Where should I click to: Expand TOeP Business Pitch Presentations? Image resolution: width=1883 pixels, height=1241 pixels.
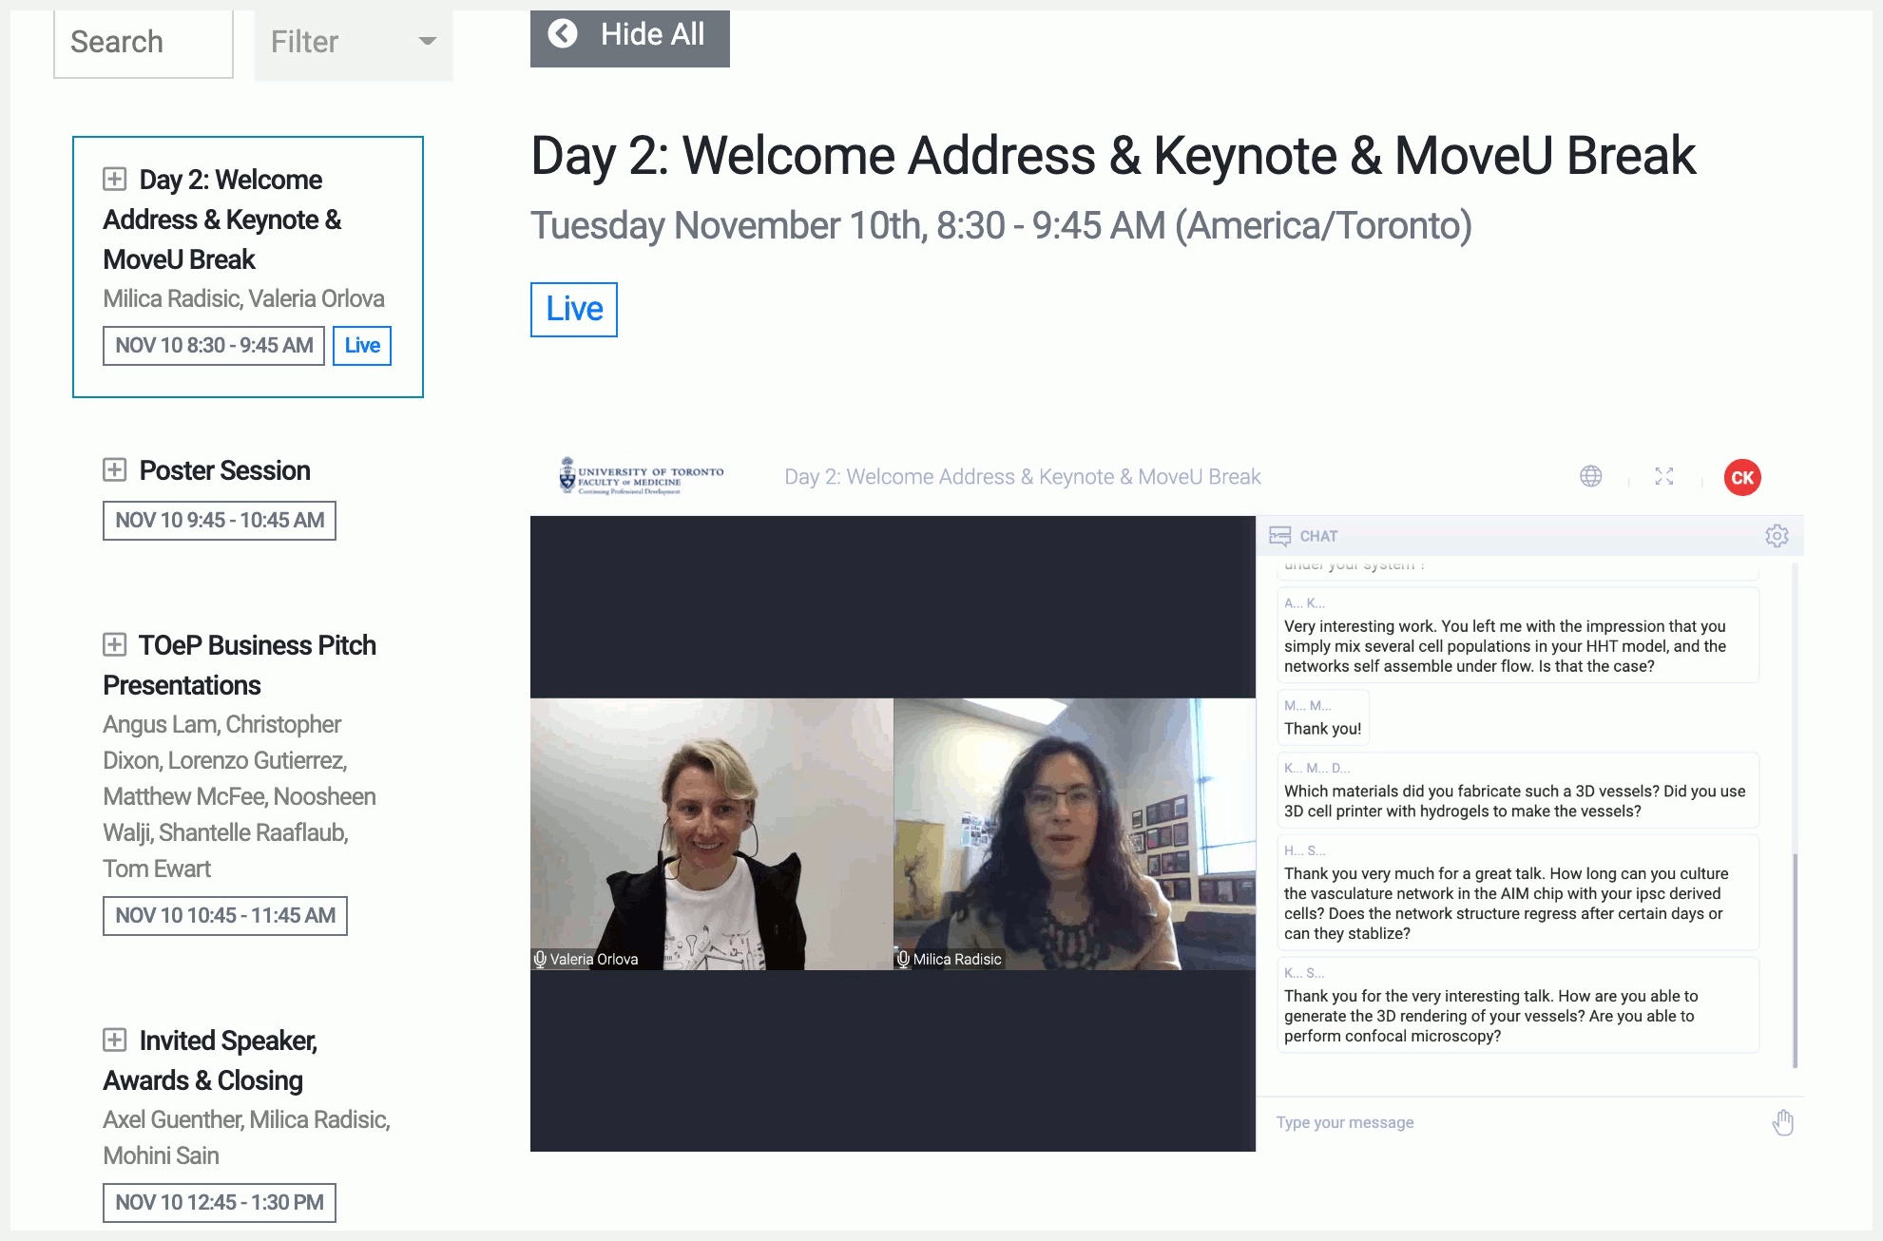click(114, 644)
